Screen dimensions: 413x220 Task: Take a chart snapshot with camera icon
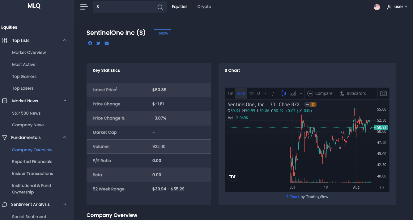tap(383, 93)
